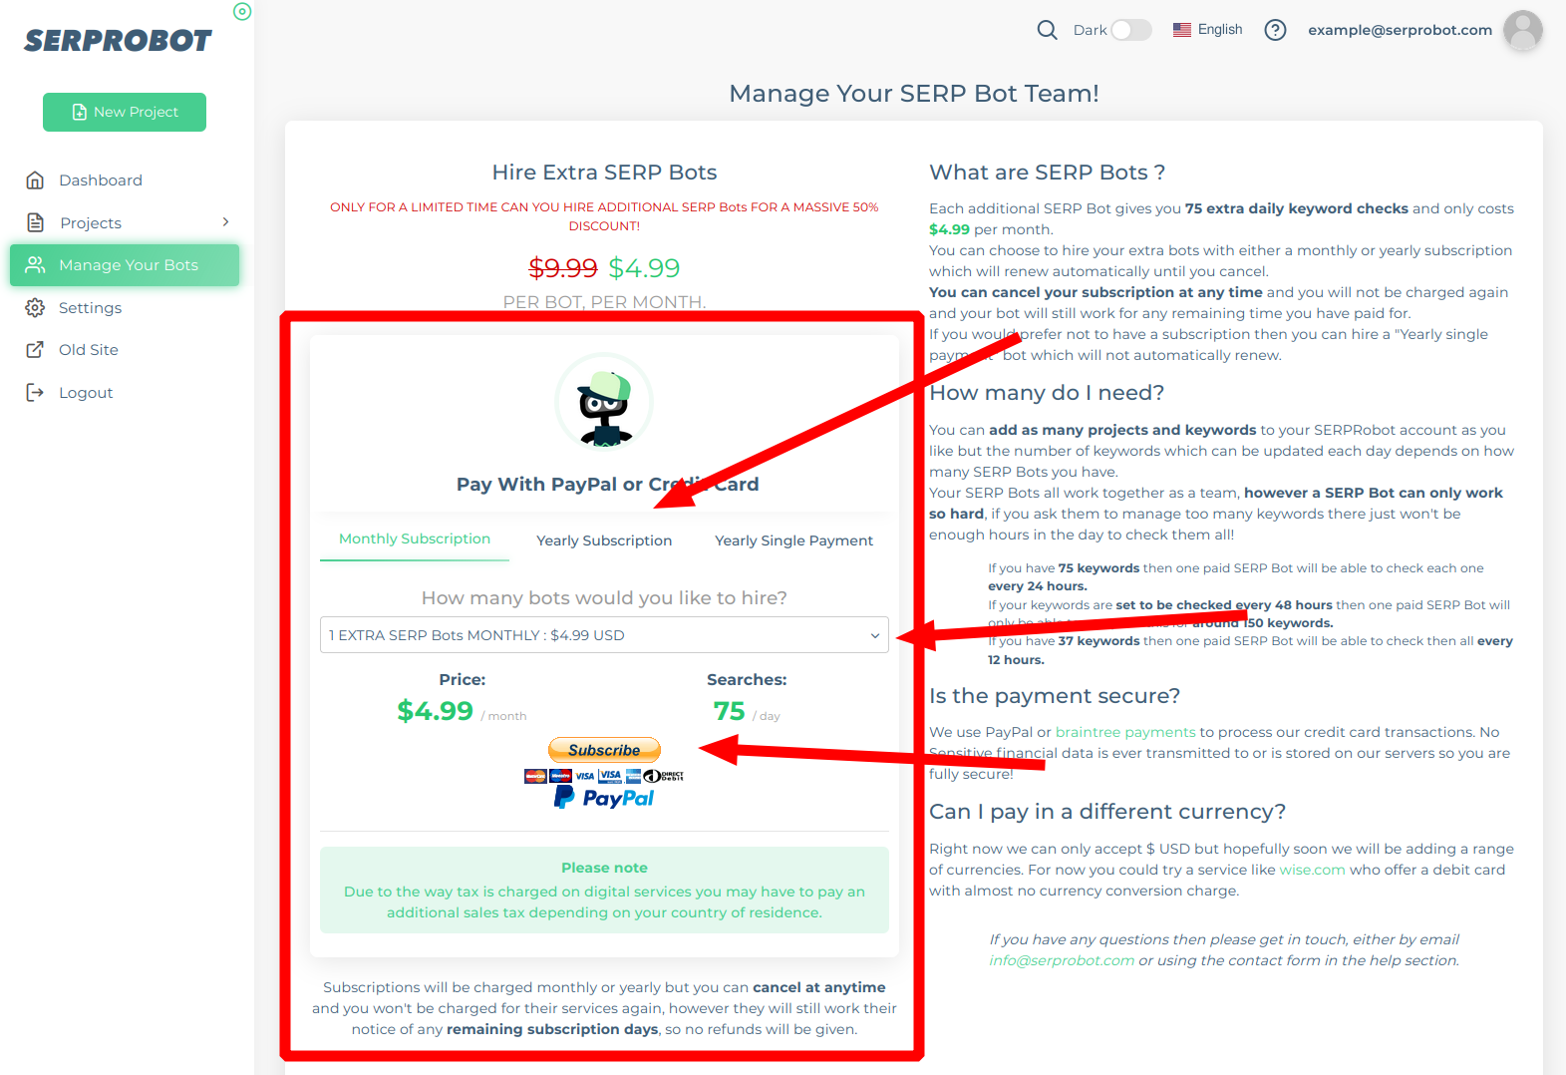
Task: Click the Manage Your Bots people icon
Action: (35, 265)
